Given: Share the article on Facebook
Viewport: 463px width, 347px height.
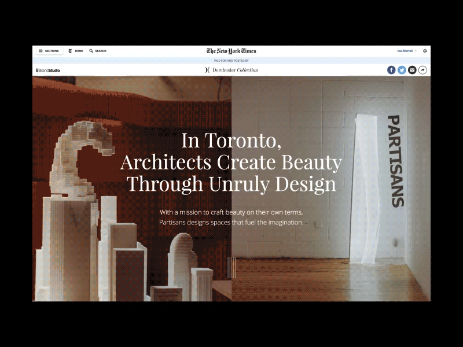Looking at the screenshot, I should point(391,70).
